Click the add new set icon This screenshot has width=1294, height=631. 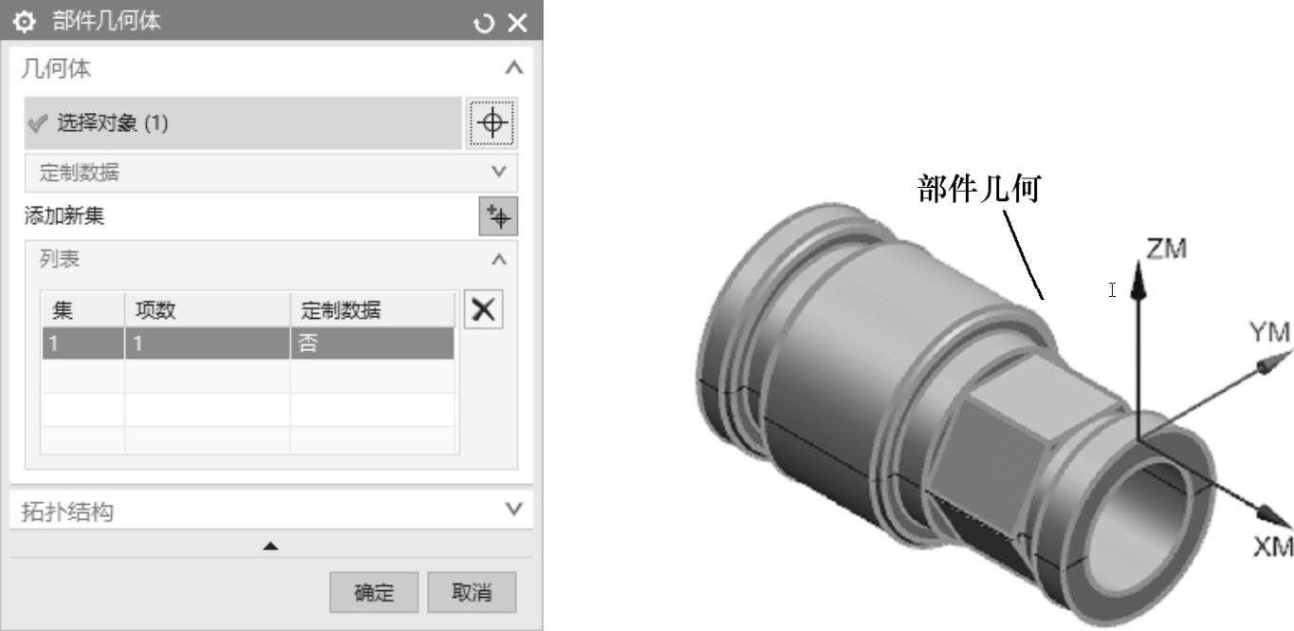[x=497, y=216]
